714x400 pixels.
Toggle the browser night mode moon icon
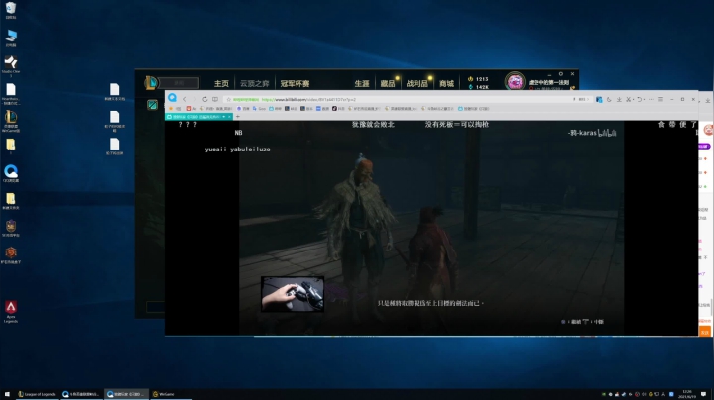coord(609,99)
